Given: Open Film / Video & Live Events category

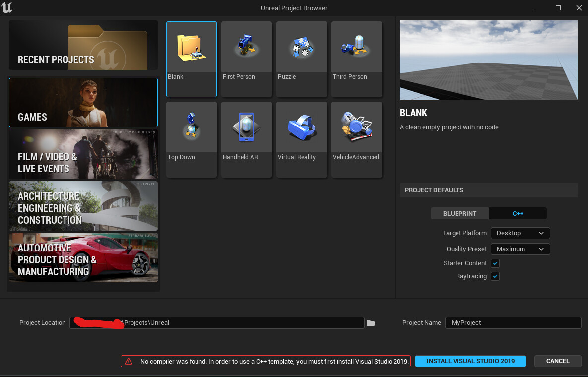Looking at the screenshot, I should click(x=83, y=154).
